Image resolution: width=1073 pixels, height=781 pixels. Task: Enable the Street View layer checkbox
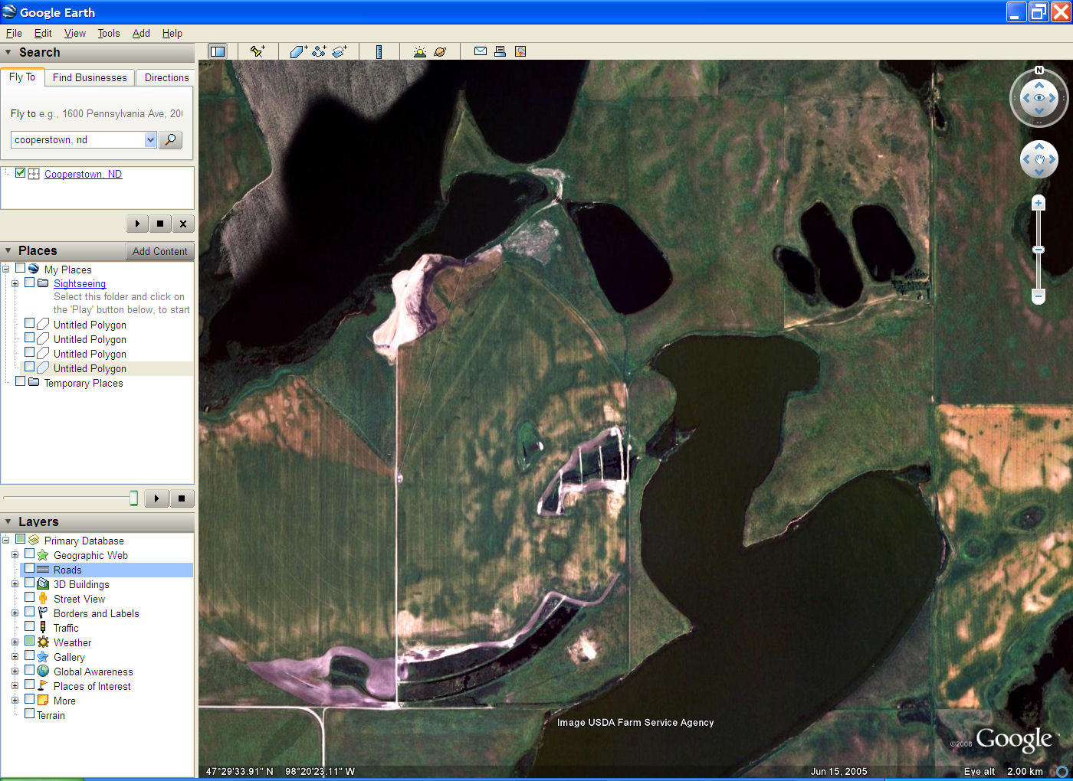point(30,597)
